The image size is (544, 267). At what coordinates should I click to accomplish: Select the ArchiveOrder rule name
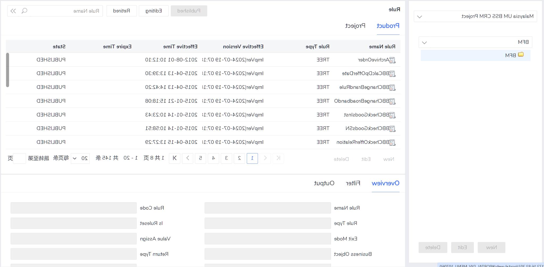(x=373, y=60)
